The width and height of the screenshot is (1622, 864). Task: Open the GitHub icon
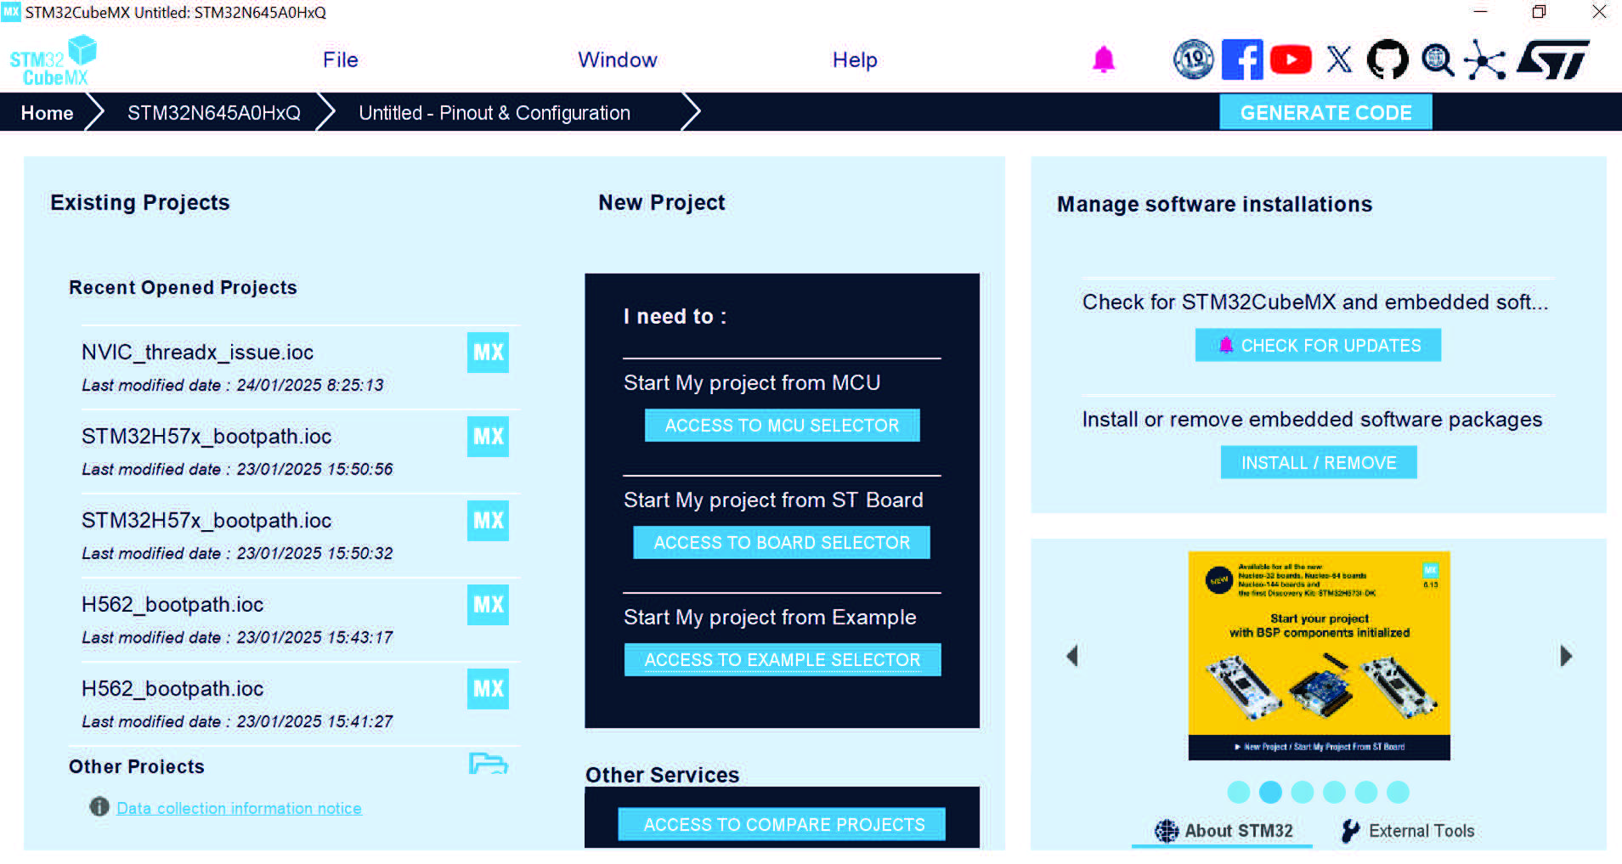pyautogui.click(x=1387, y=59)
